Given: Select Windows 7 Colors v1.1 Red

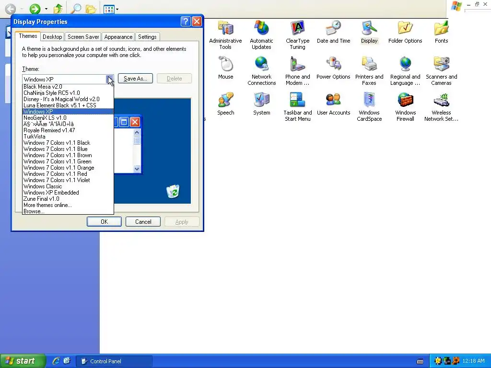Looking at the screenshot, I should 68,174.
